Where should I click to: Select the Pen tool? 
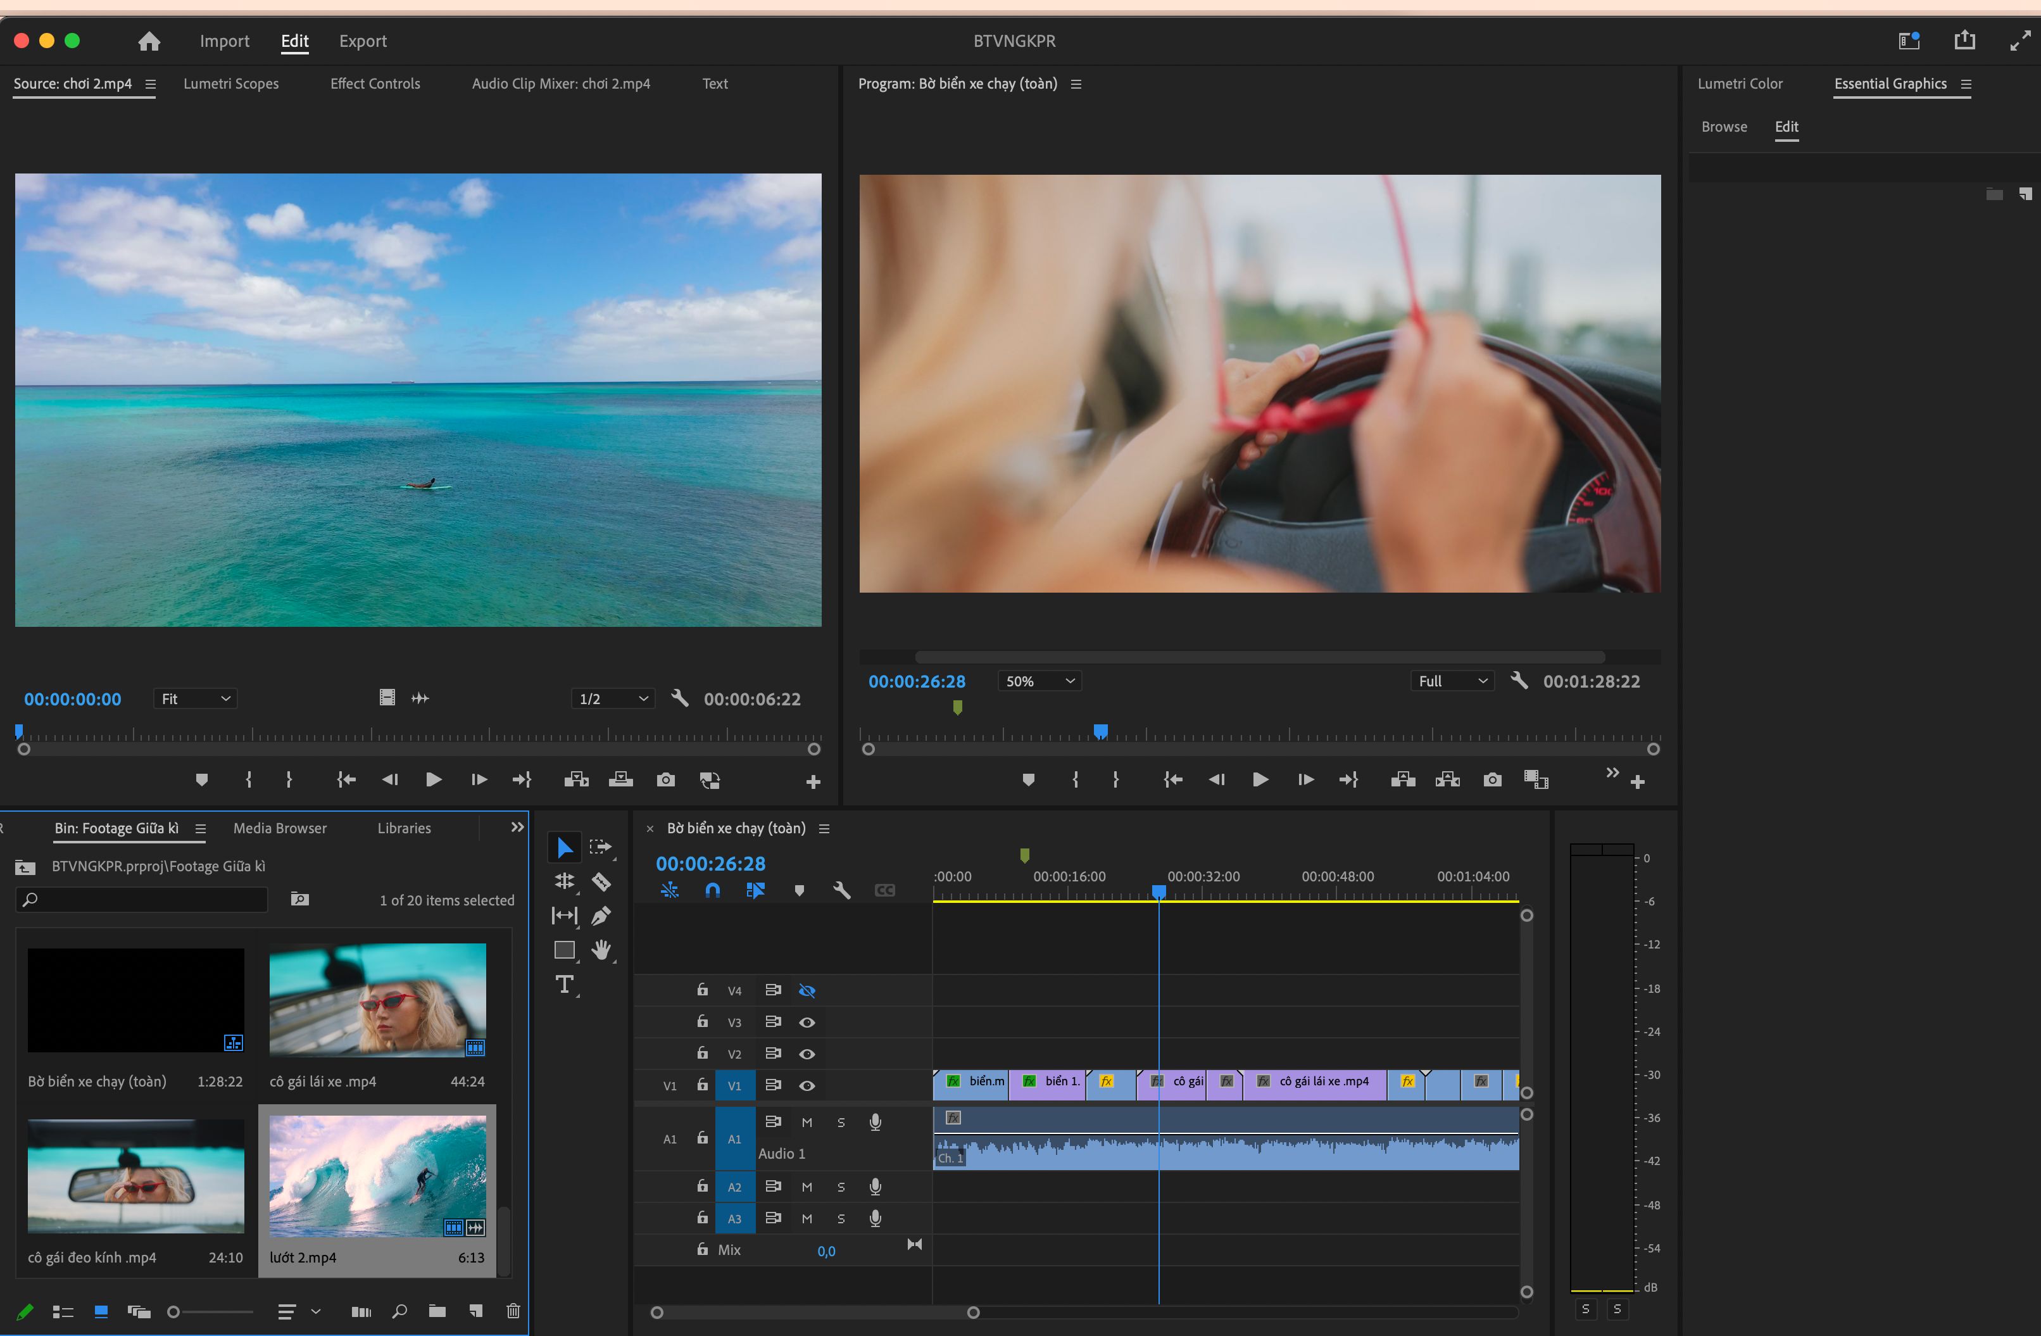(601, 916)
